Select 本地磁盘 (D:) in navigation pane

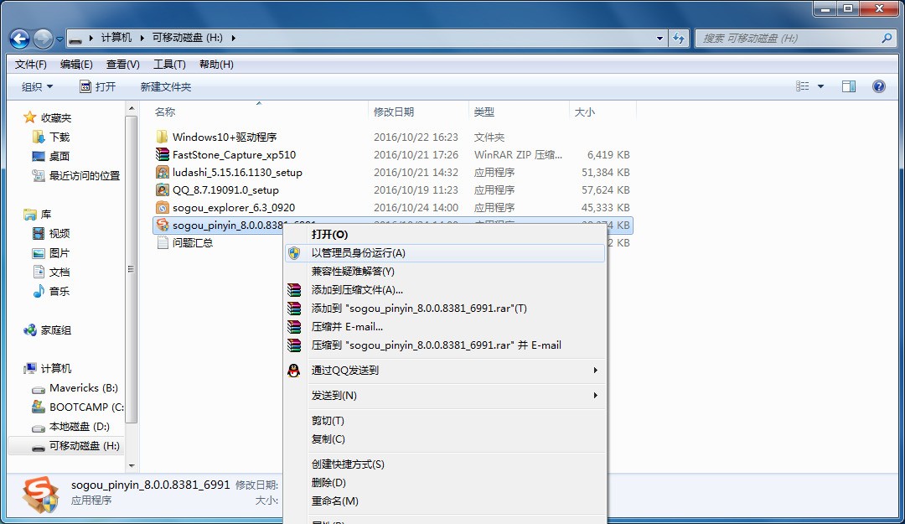pos(79,427)
